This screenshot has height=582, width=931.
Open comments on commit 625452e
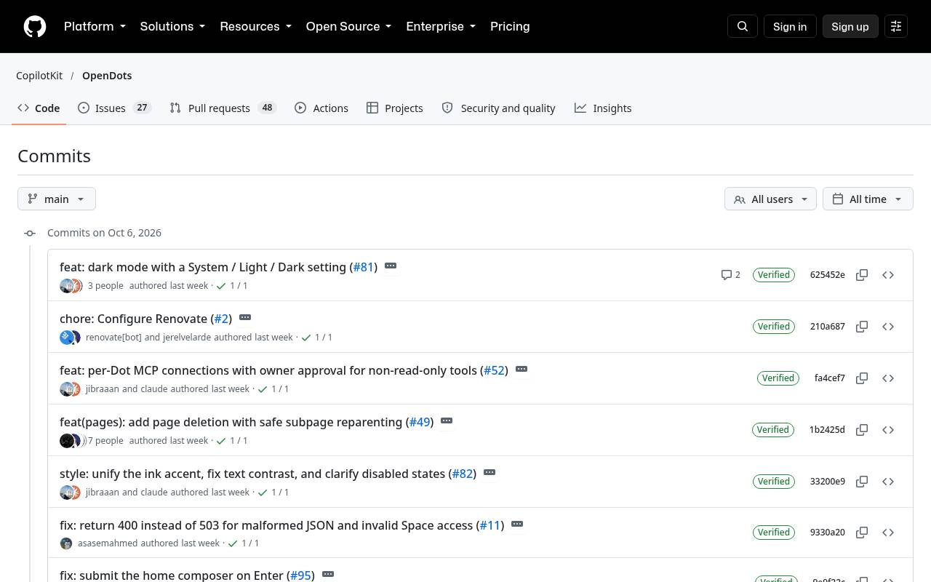point(730,275)
